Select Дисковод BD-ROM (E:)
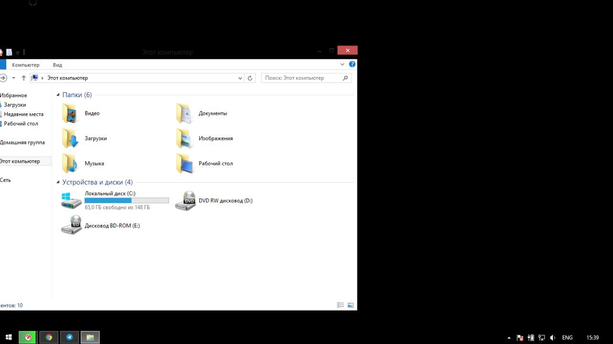613x344 pixels. coord(101,225)
